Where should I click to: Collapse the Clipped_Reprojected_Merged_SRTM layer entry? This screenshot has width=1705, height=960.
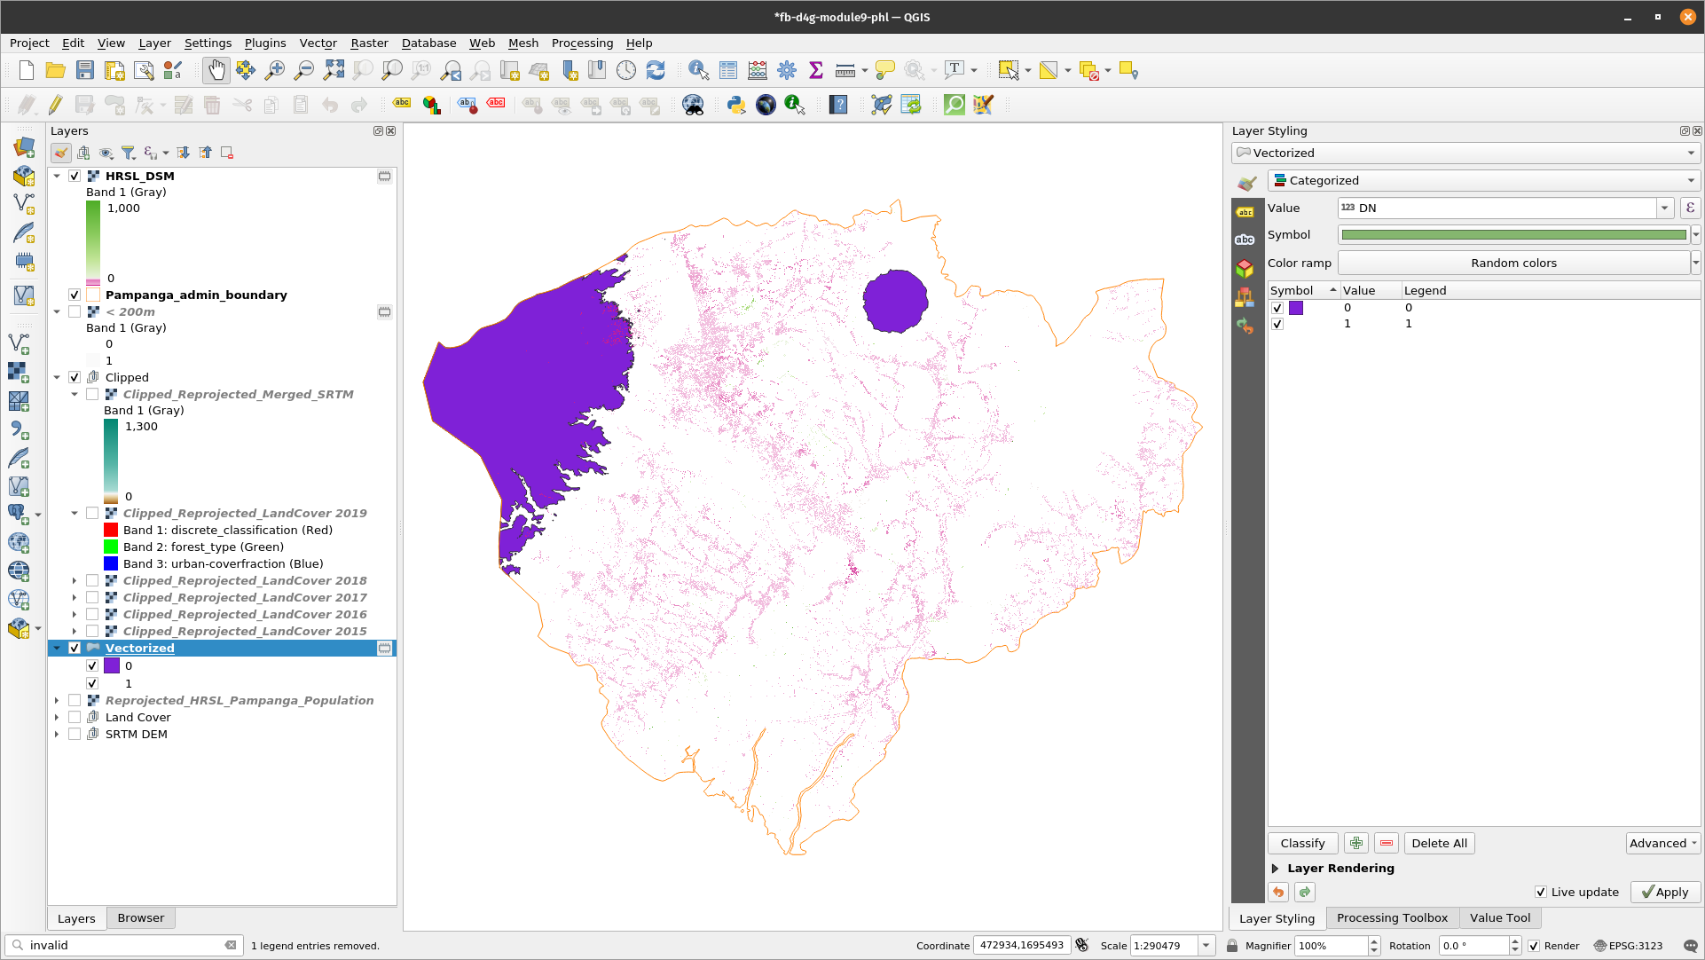pos(75,394)
